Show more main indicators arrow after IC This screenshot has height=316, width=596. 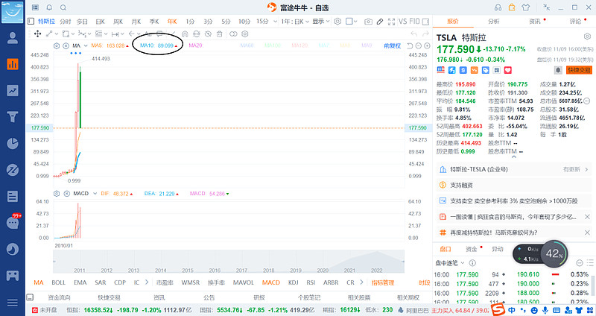pos(147,282)
